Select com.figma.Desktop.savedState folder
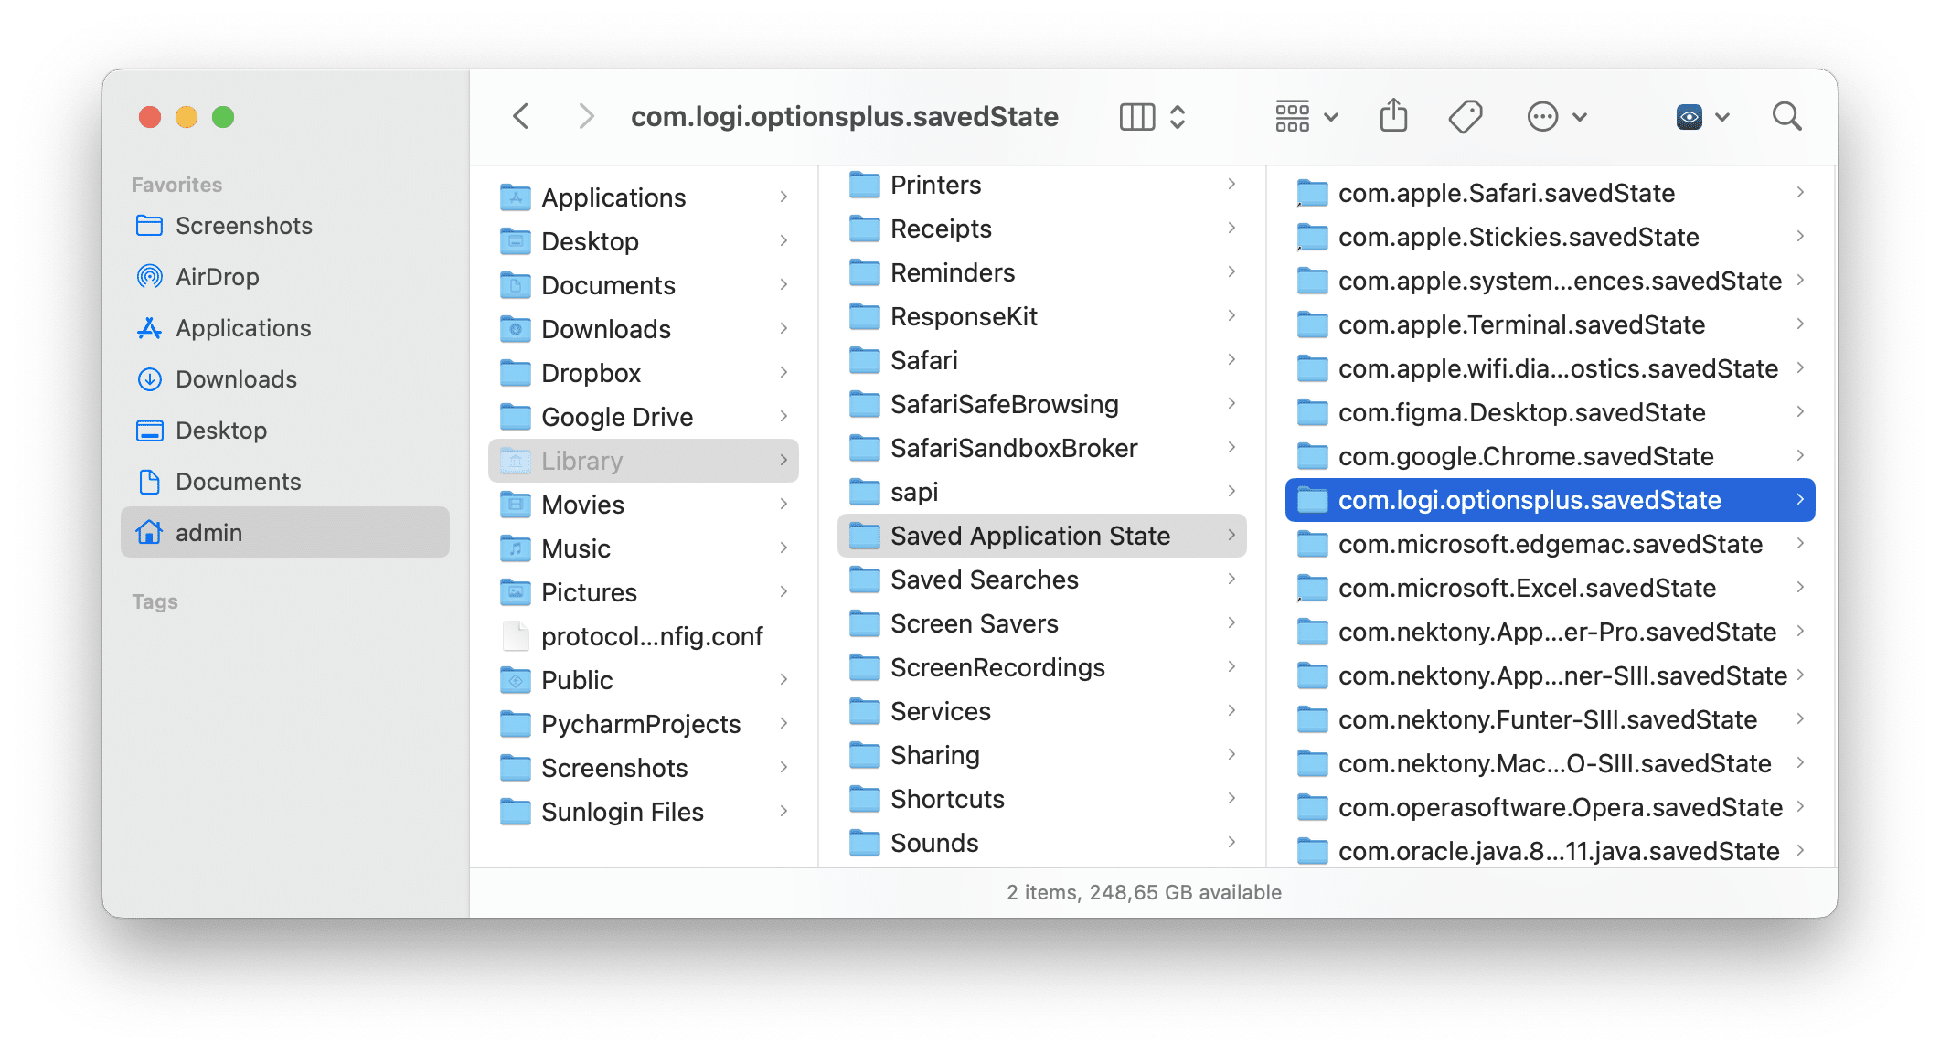 coord(1551,412)
